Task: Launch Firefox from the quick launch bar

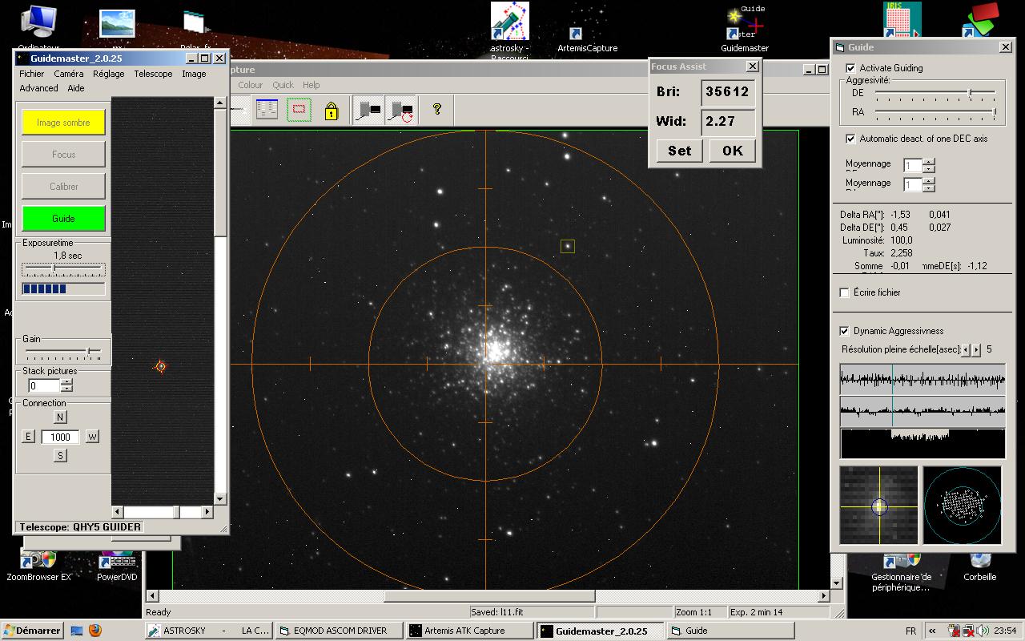Action: coord(95,631)
